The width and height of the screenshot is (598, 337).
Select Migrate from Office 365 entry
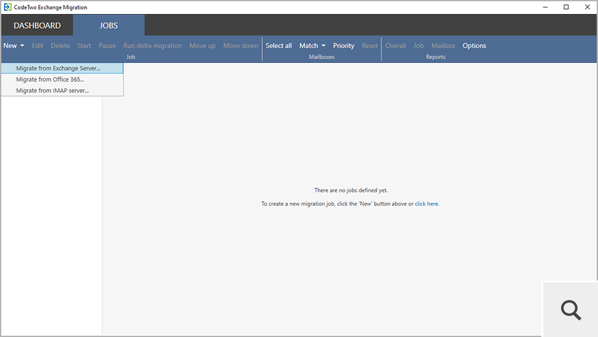[x=50, y=79]
